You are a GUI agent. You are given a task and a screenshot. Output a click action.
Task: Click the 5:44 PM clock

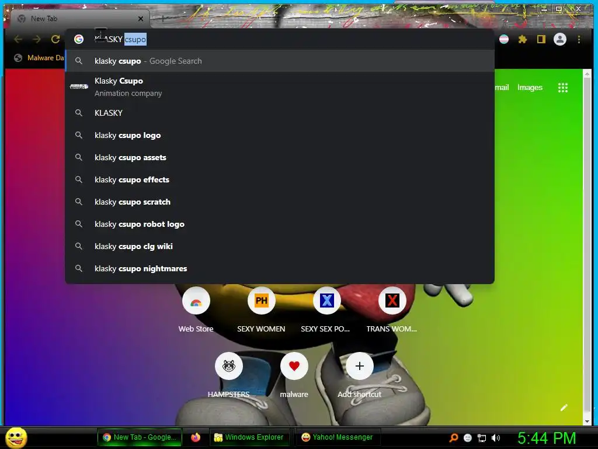click(547, 438)
